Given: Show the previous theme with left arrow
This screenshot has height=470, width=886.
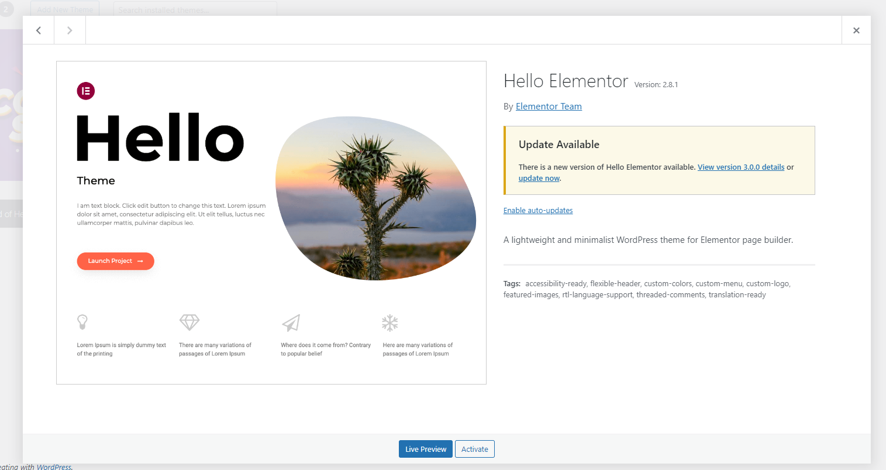Looking at the screenshot, I should pos(39,30).
